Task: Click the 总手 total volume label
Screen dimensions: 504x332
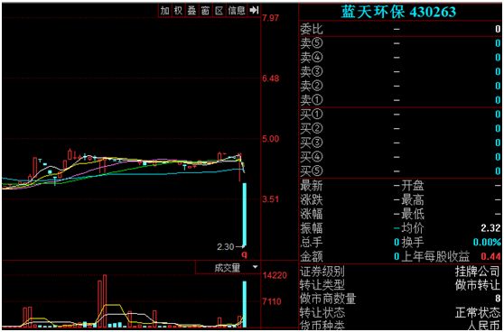Action: click(312, 243)
